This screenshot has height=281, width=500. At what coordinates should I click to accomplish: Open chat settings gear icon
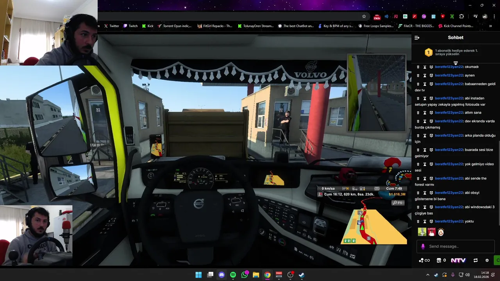(x=487, y=260)
